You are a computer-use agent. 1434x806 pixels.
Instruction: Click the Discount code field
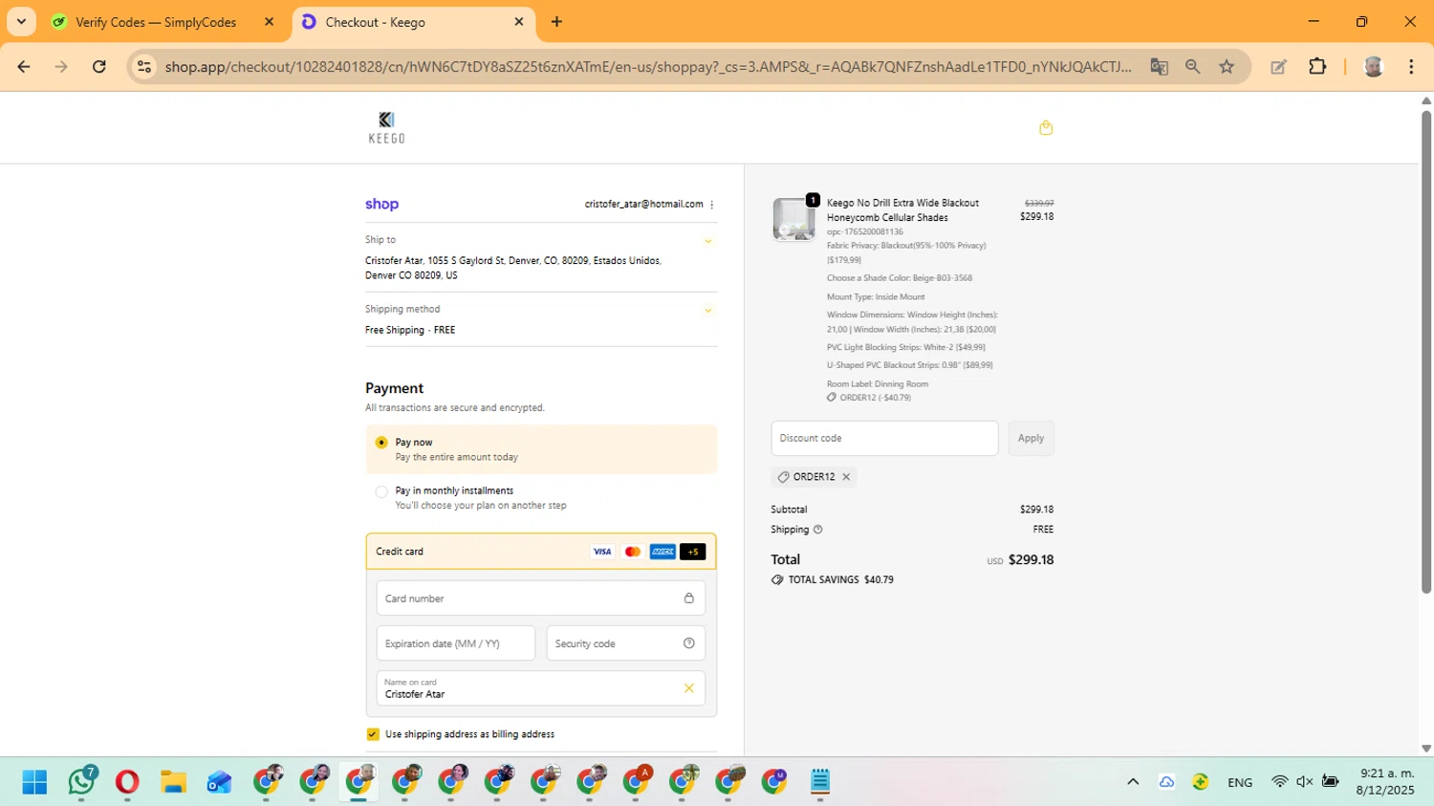[x=884, y=438]
